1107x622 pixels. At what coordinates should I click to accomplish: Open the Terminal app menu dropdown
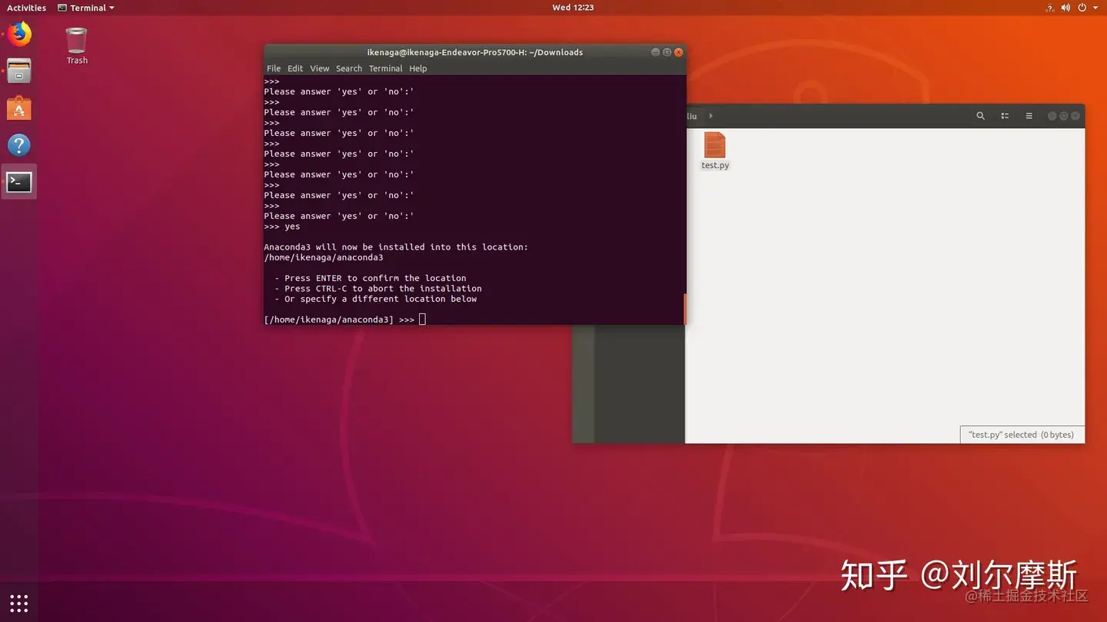86,8
